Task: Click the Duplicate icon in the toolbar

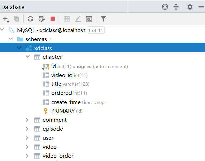Action: pyautogui.click(x=16, y=19)
